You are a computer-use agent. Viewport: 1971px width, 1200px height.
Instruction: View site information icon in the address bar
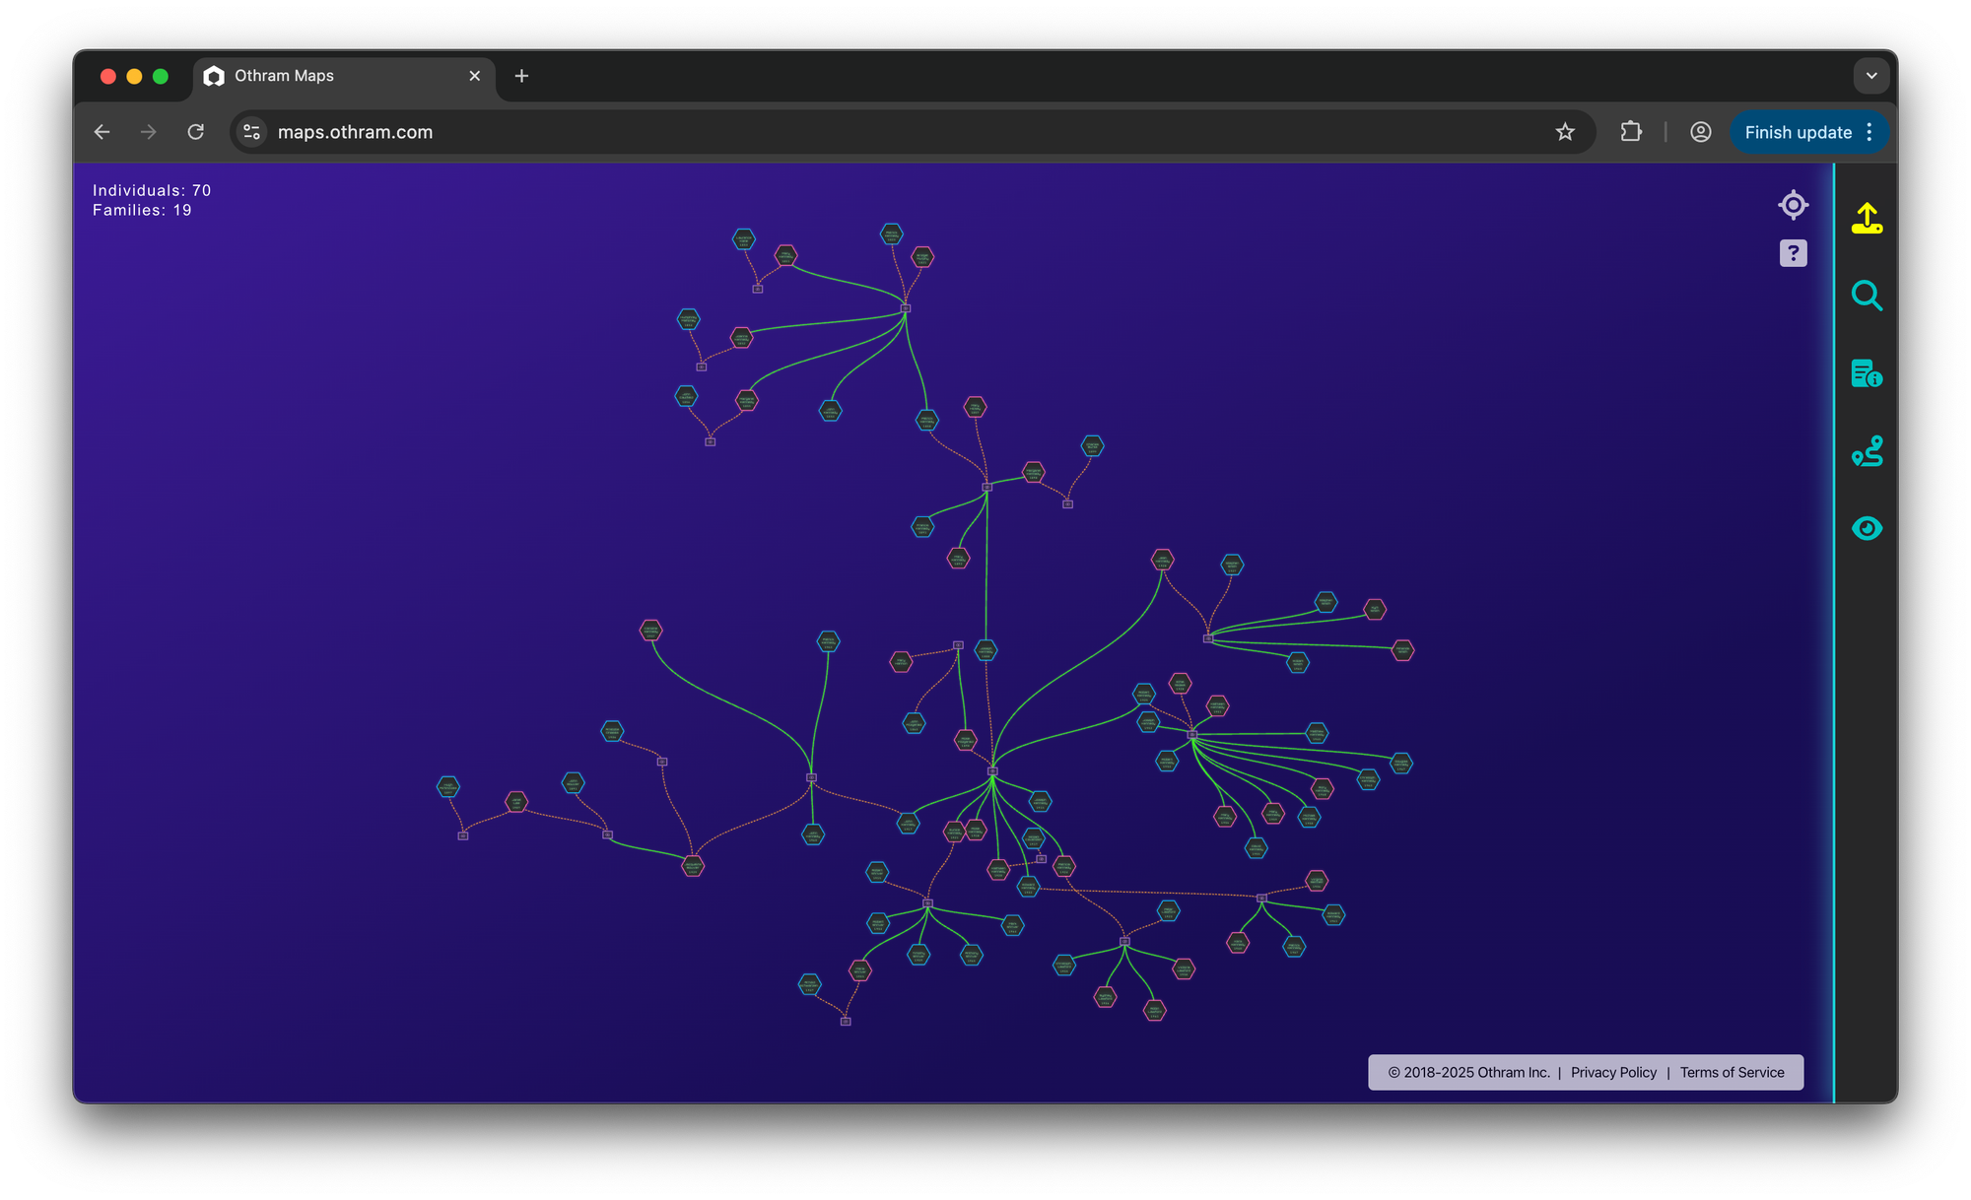pyautogui.click(x=252, y=132)
